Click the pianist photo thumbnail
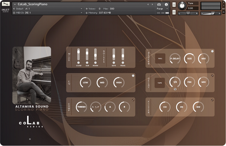This screenshot has height=146, width=226. 32,75
